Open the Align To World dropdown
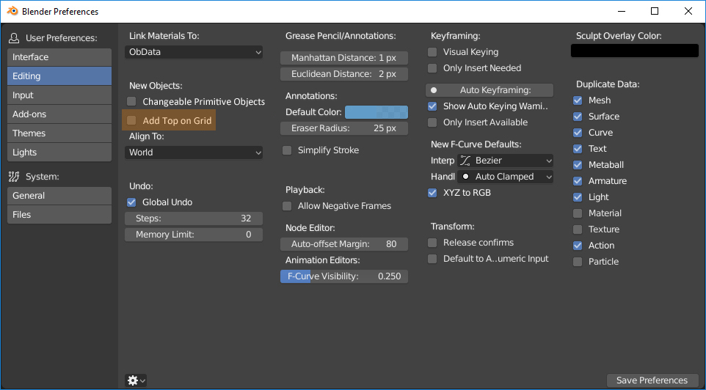Image resolution: width=706 pixels, height=390 pixels. pos(194,152)
